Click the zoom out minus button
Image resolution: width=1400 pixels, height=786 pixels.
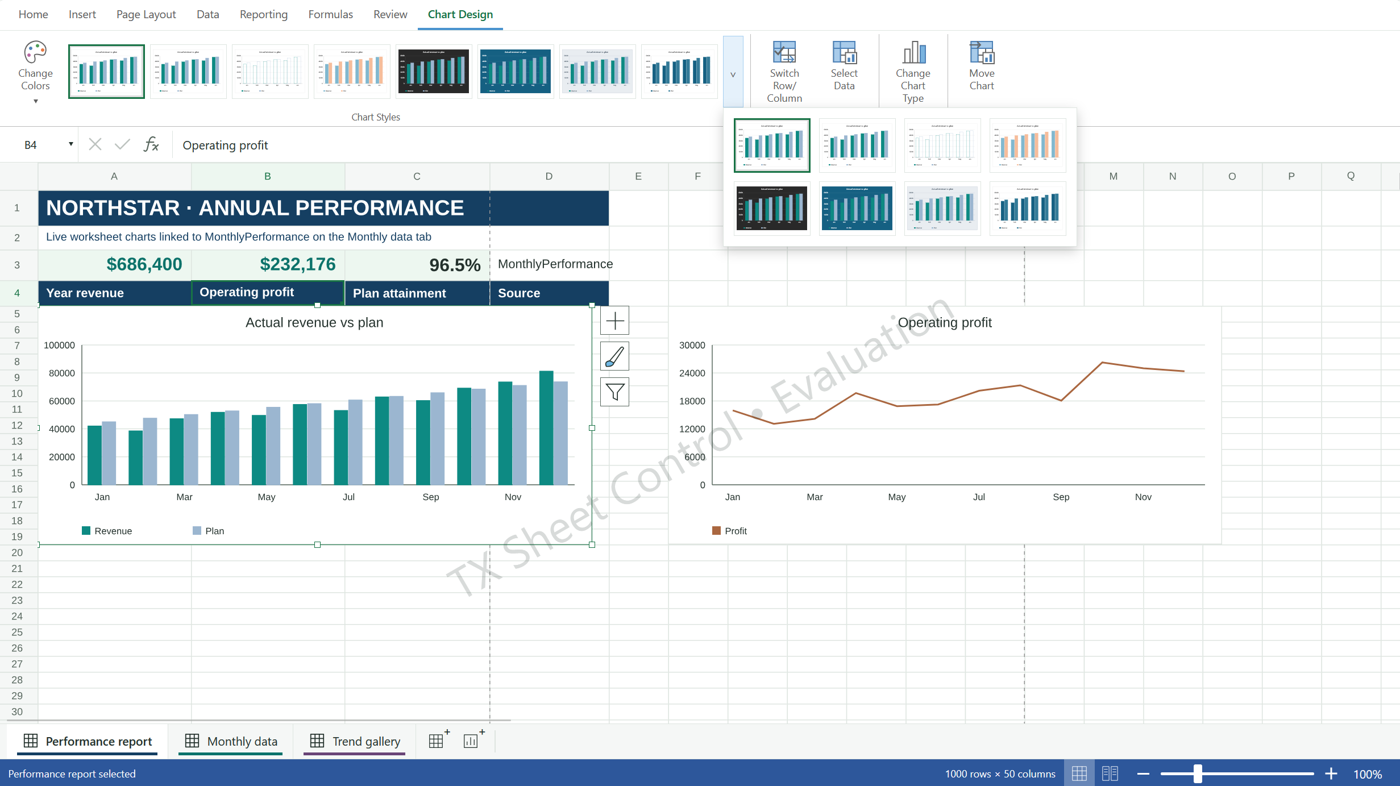(x=1144, y=774)
